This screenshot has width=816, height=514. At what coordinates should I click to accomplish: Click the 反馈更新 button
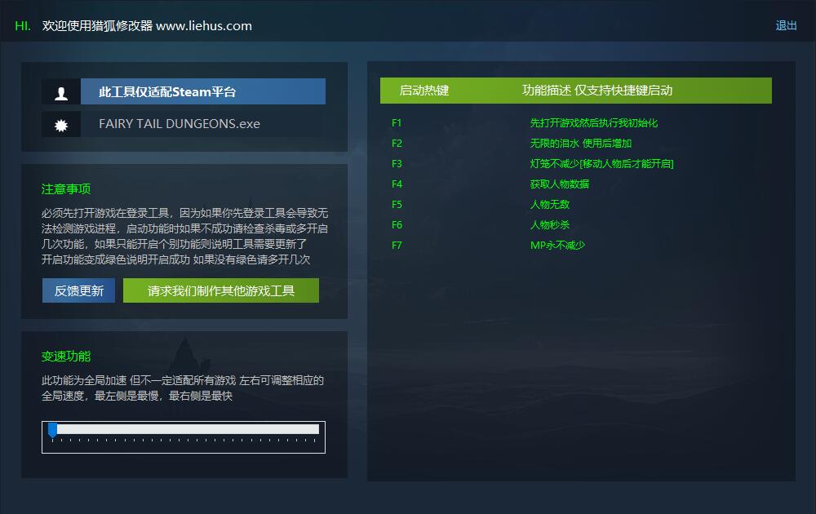point(78,290)
